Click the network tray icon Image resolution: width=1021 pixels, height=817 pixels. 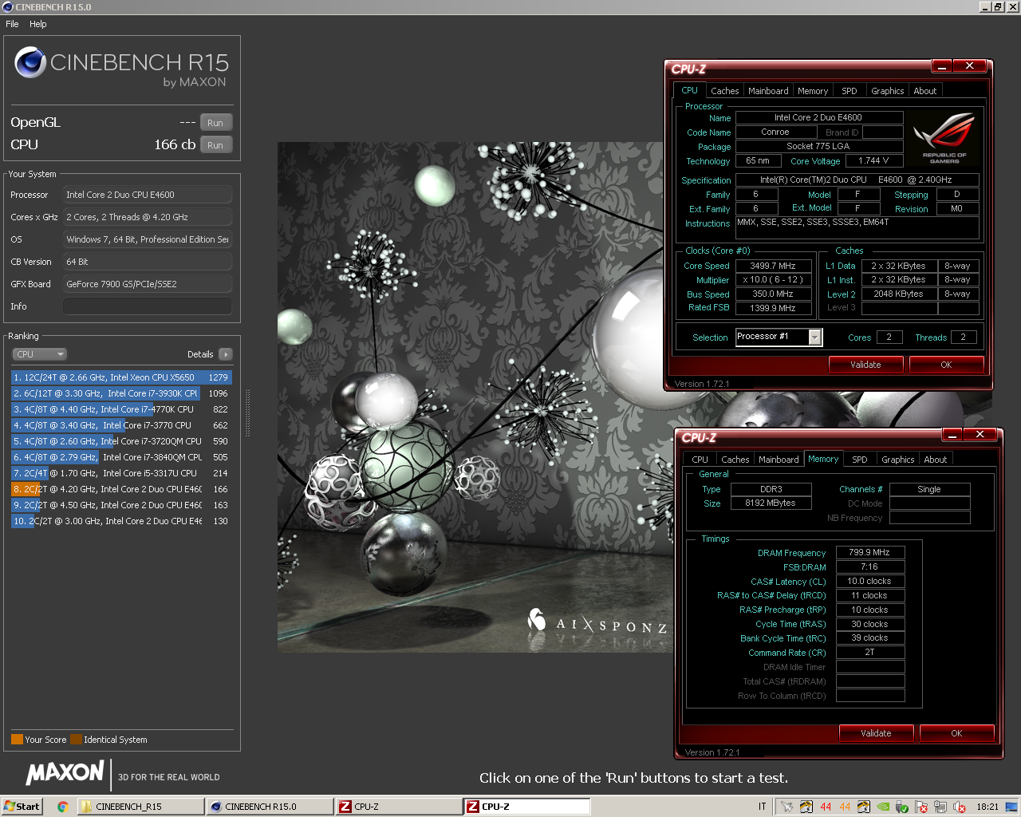[940, 807]
